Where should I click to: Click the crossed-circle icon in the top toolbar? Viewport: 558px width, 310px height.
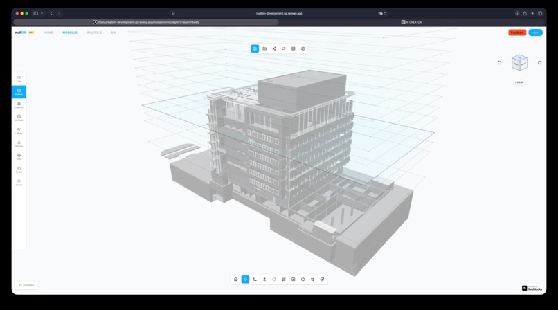tap(303, 48)
